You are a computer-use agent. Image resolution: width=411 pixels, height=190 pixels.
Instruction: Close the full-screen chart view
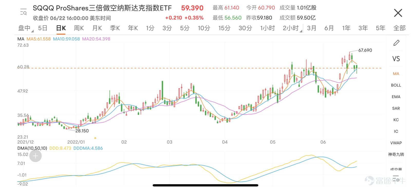[x=398, y=13]
